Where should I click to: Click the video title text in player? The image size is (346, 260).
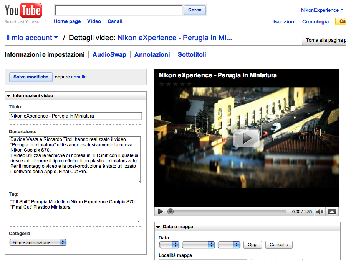tap(218, 75)
